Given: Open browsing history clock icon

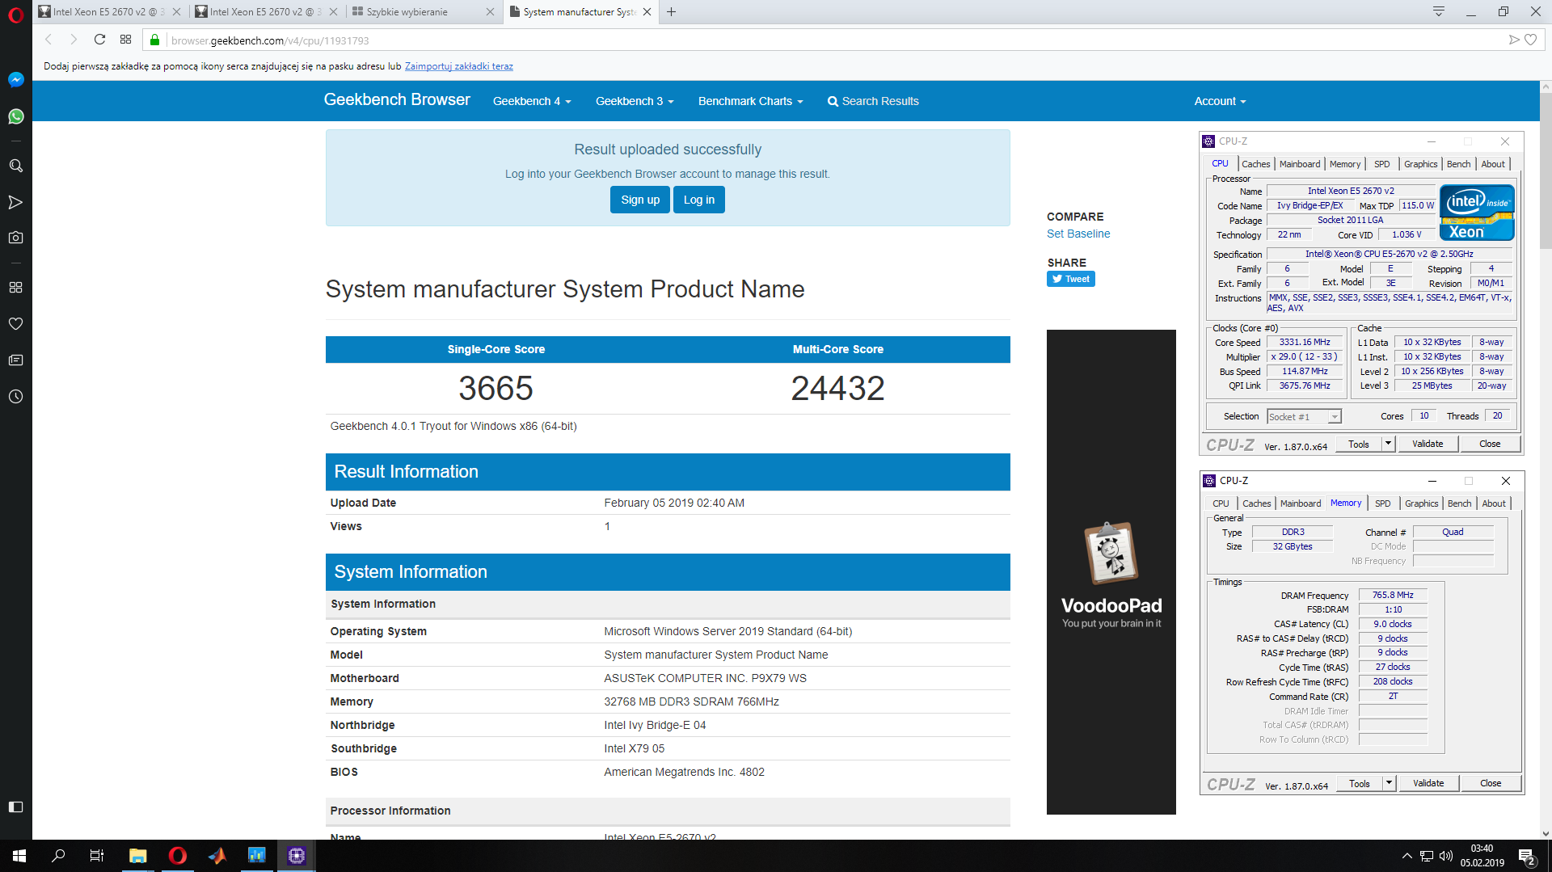Looking at the screenshot, I should (15, 397).
